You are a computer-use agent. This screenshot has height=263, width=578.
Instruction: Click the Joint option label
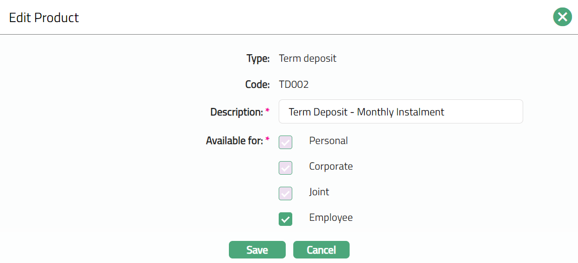(319, 192)
